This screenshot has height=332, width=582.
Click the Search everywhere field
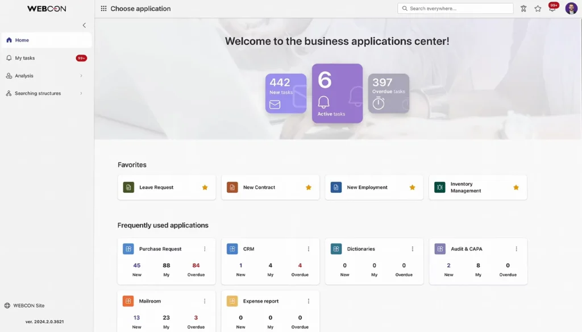click(455, 8)
